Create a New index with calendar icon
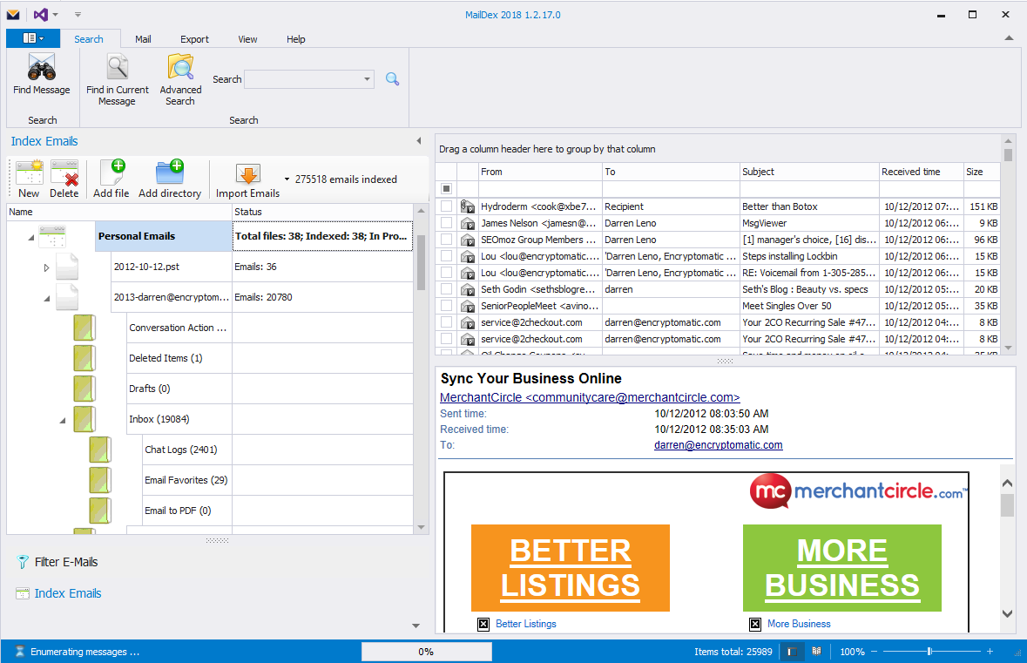This screenshot has height=663, width=1027. point(30,173)
